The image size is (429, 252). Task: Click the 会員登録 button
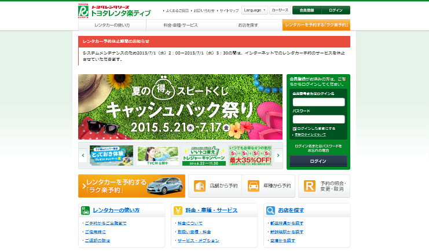[x=307, y=10]
